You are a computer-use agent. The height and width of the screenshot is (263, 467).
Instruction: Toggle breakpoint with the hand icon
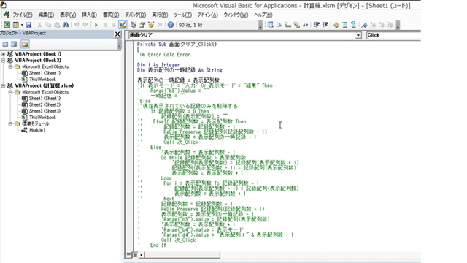pos(336,25)
